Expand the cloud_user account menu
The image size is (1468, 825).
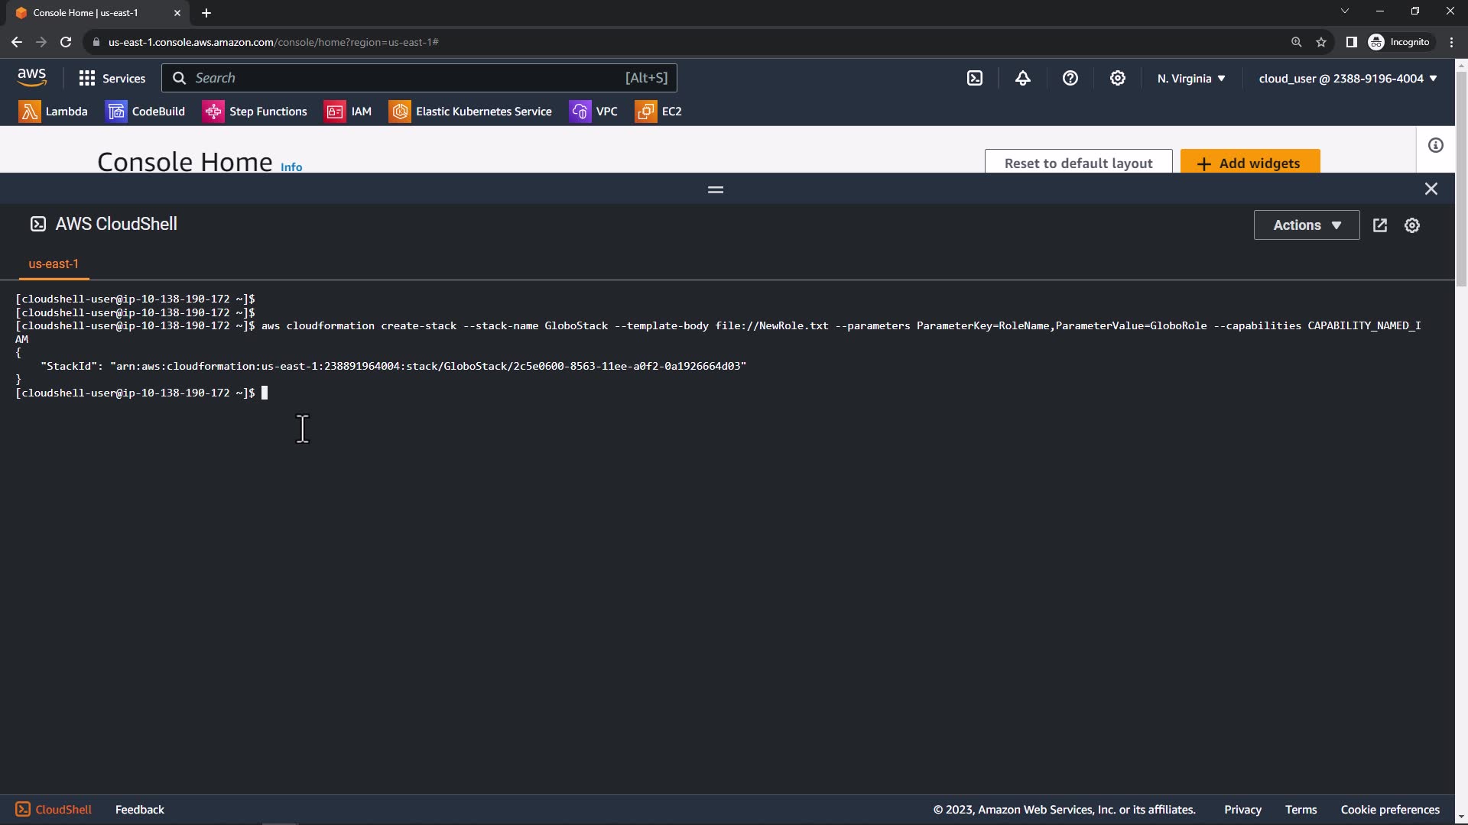(1347, 79)
